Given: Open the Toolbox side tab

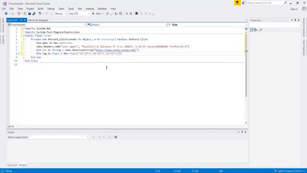Looking at the screenshot, I should coord(3,39).
